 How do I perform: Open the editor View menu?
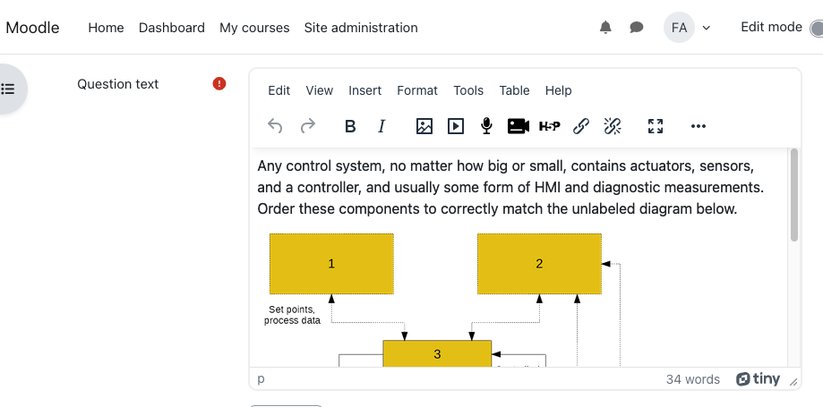[319, 90]
